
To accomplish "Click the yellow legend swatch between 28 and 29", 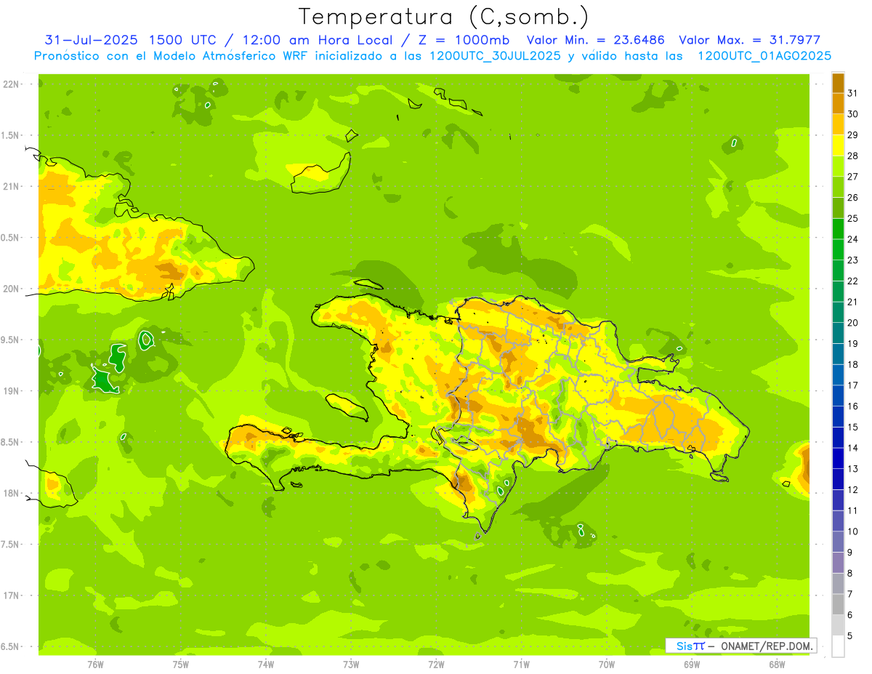I will (838, 145).
